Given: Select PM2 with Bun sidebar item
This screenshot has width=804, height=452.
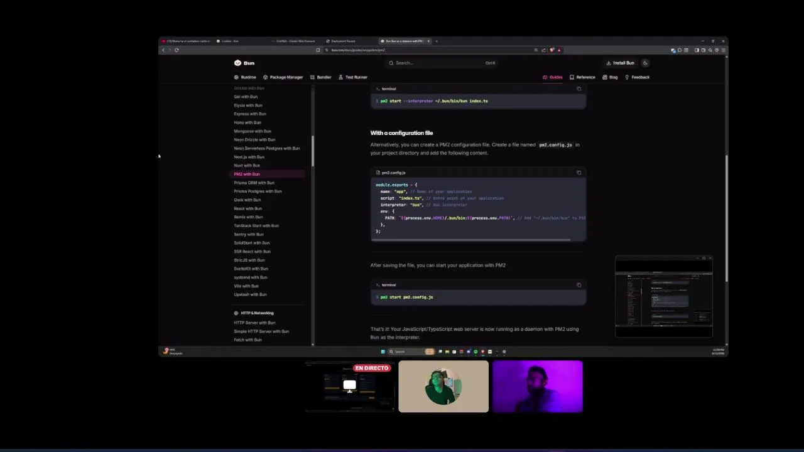Looking at the screenshot, I should 268,174.
